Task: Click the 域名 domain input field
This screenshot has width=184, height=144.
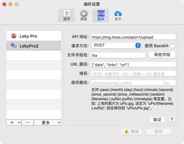Action: tap(133, 74)
